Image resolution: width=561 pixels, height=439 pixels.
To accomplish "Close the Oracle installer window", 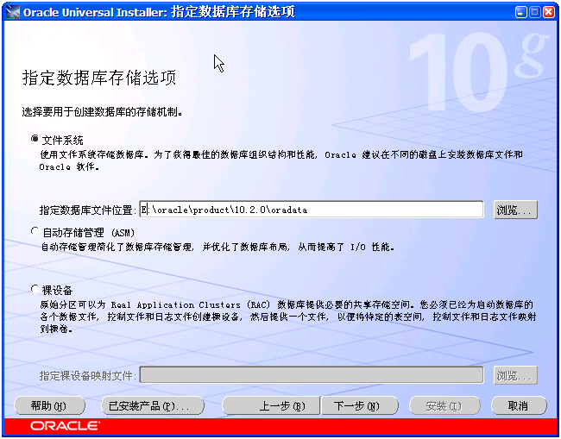I will tap(549, 12).
